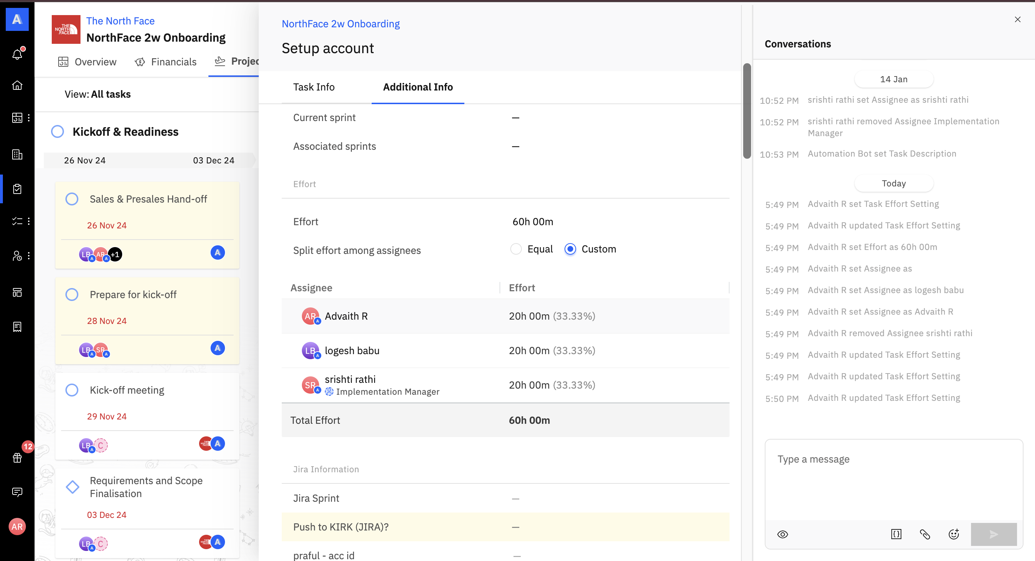Open the NorthFace 2w Onboarding link
The height and width of the screenshot is (561, 1035).
[340, 24]
